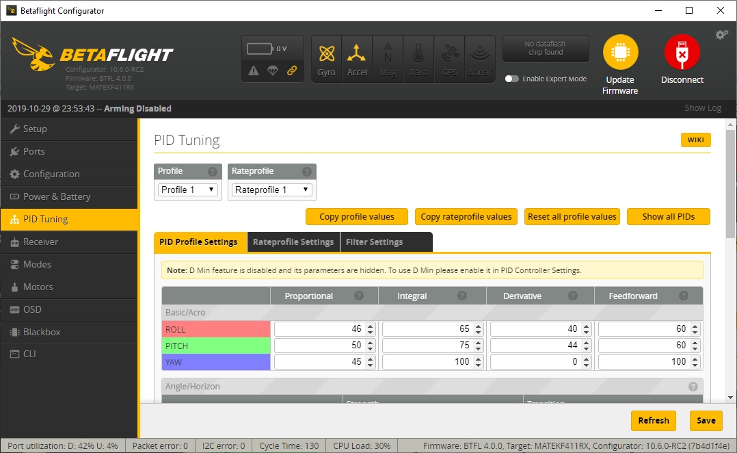737x453 pixels.
Task: Click the Mag sensor icon
Action: tap(388, 60)
